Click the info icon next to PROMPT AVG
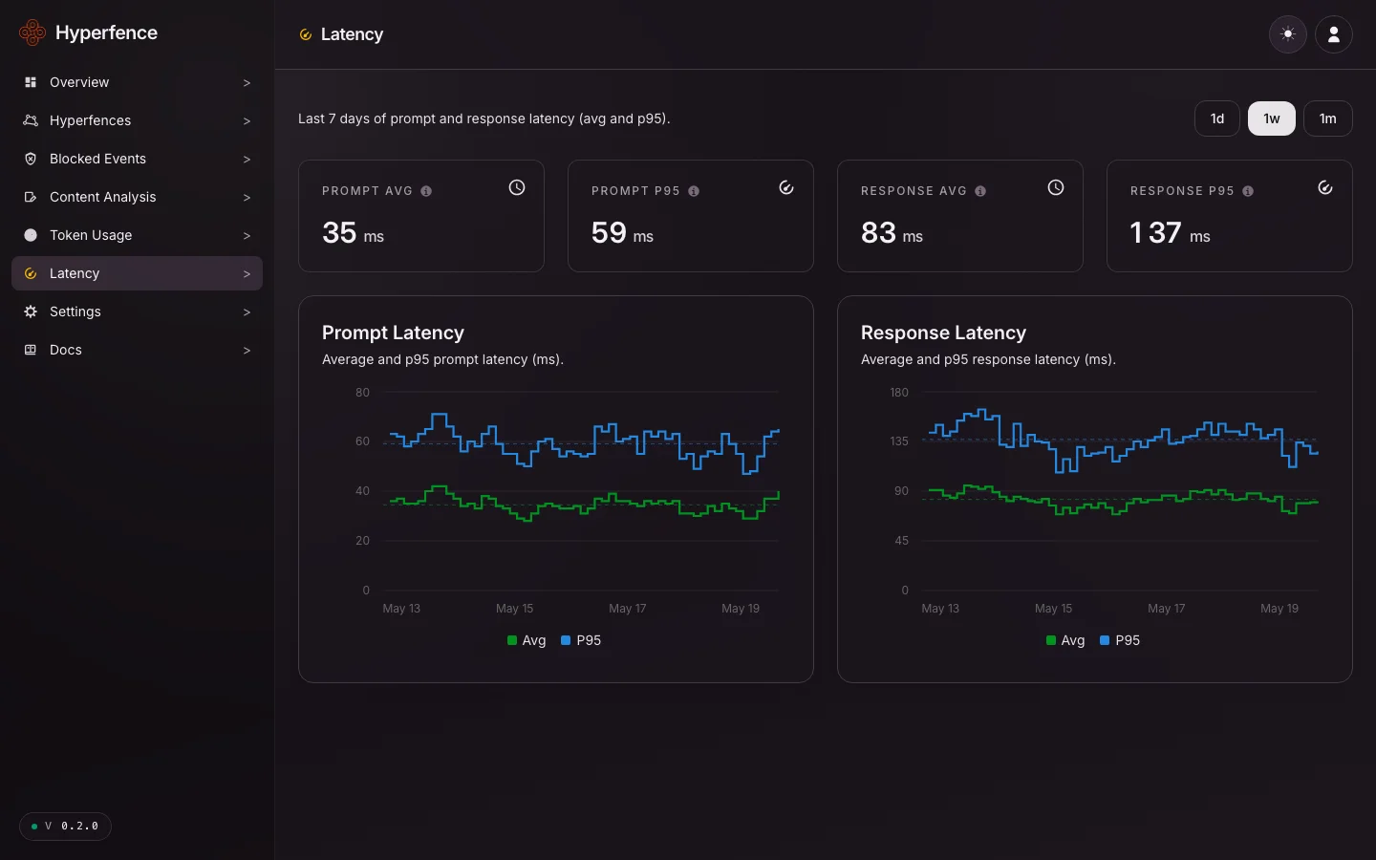Screen dimensions: 1376x860 coord(426,191)
